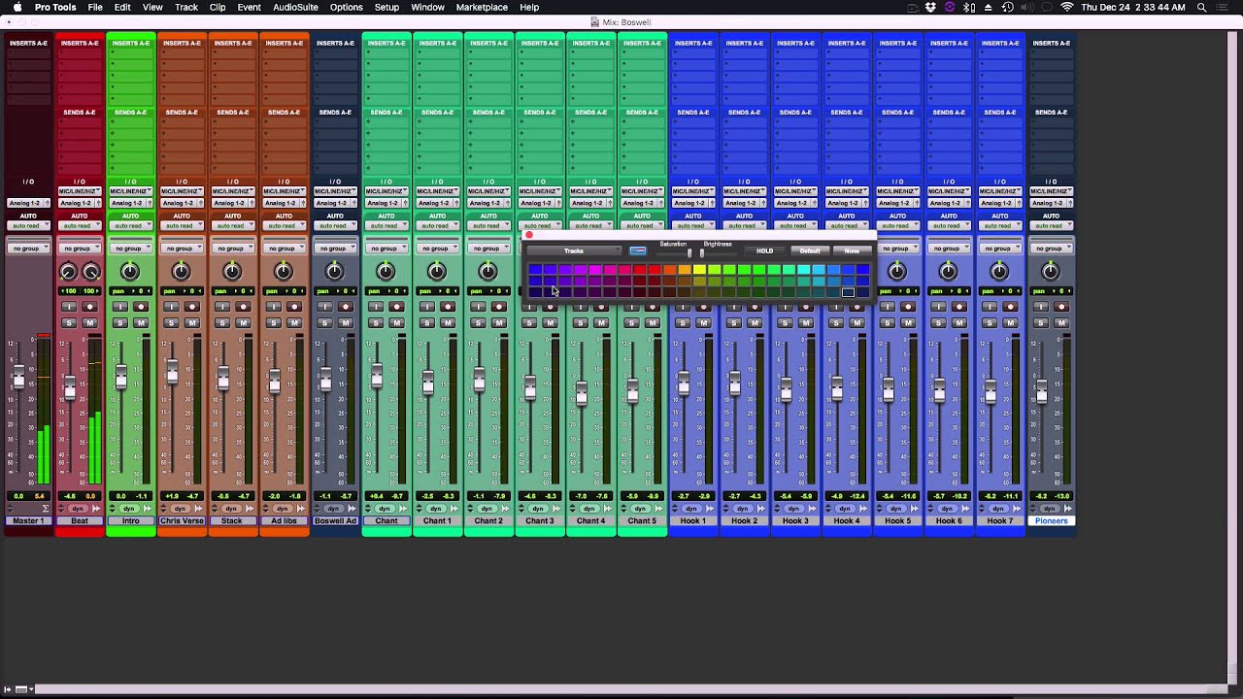Screen dimensions: 1243x699
Task: Open no group dropdown on Intro track
Action: [130, 248]
